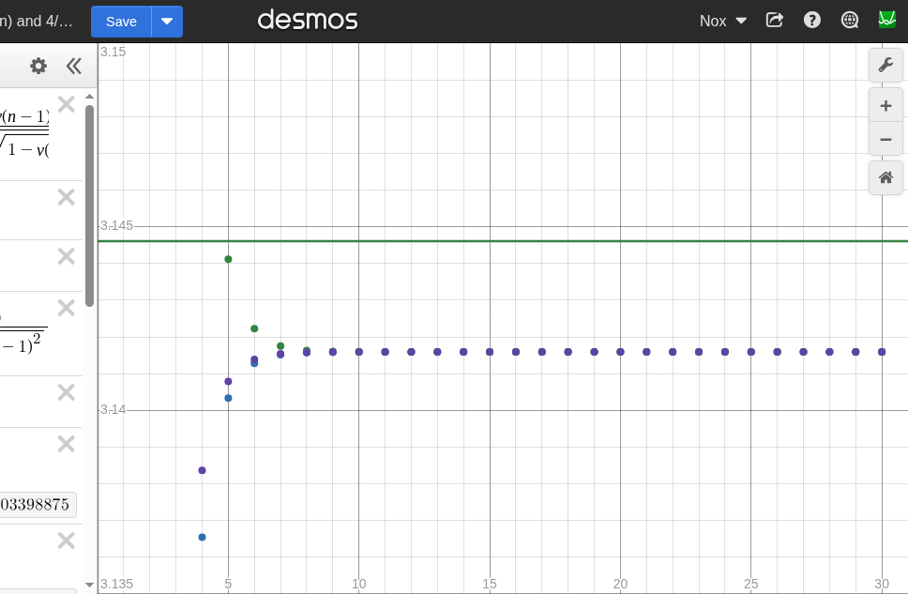
Task: Click the blue point at x = 5
Action: click(x=228, y=398)
